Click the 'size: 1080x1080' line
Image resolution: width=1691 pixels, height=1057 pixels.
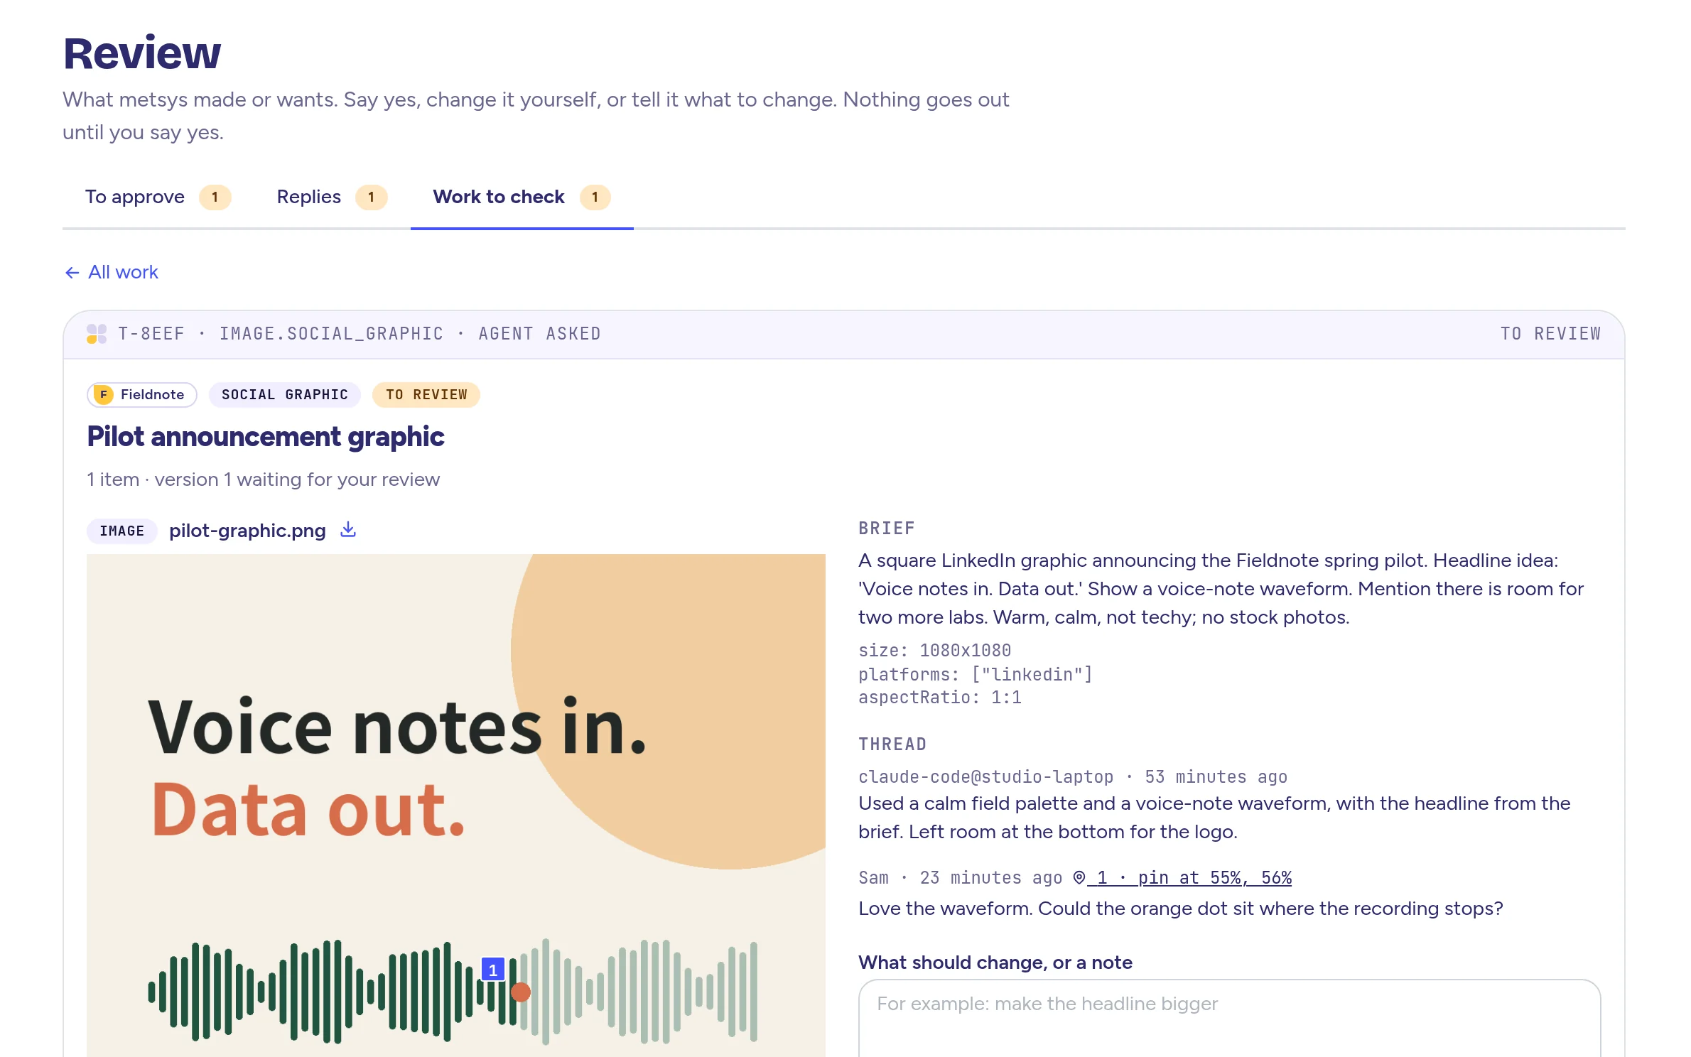[x=934, y=651]
